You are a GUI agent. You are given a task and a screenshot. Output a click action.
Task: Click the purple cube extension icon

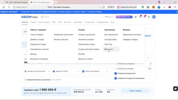(170, 7)
